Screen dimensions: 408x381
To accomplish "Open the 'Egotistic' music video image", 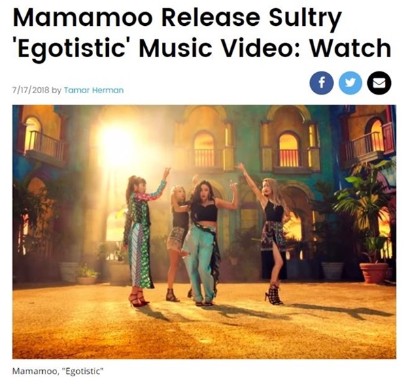I will (204, 232).
